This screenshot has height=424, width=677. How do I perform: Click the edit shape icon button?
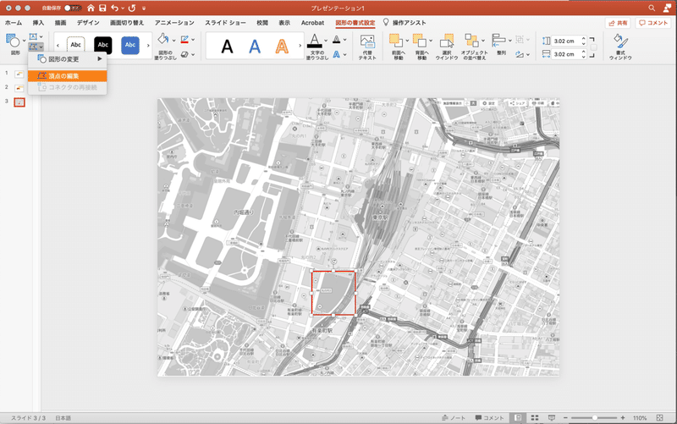coord(33,47)
